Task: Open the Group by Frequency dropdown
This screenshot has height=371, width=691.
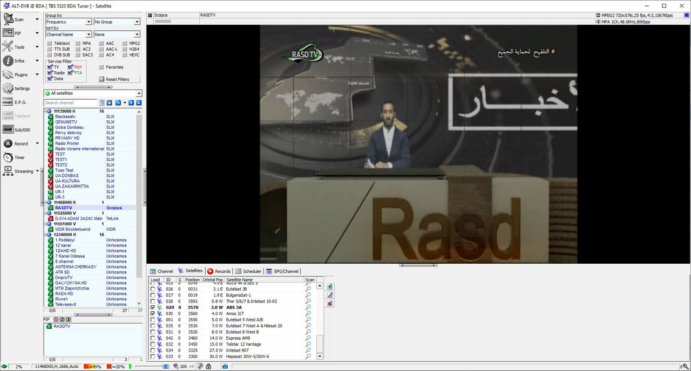Action: pos(68,22)
